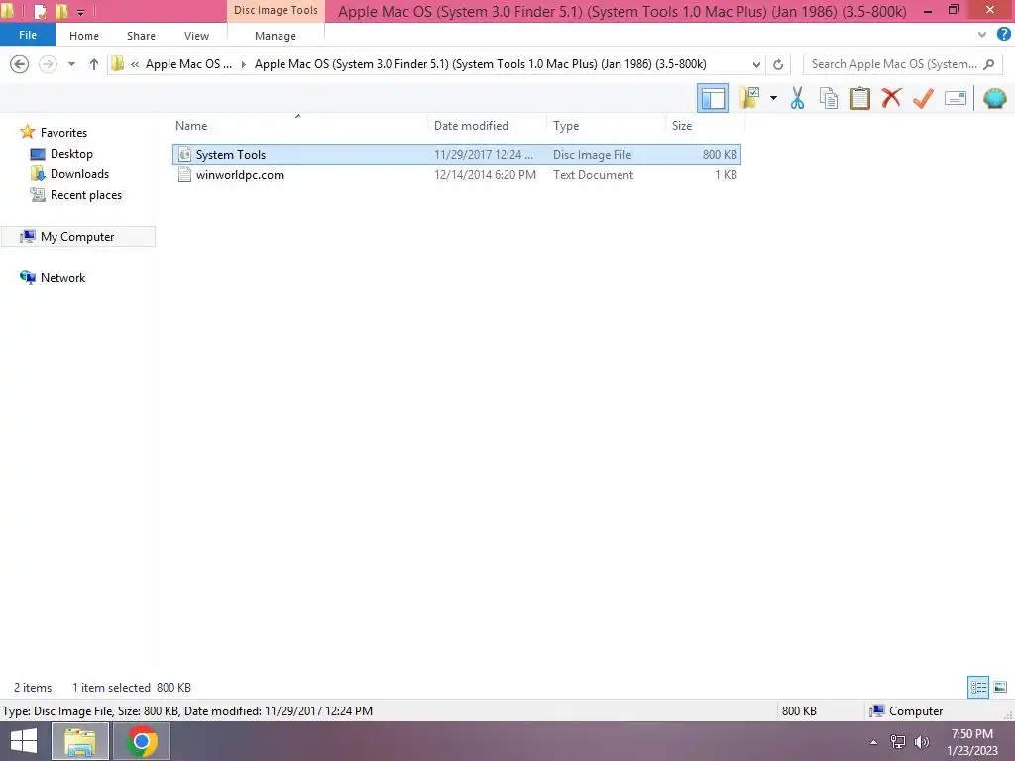
Task: Open the folder options icon in toolbar
Action: 749,98
